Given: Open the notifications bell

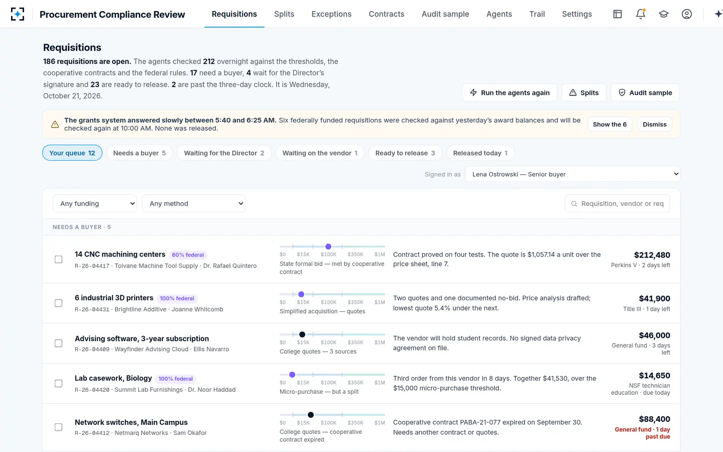Looking at the screenshot, I should (x=641, y=14).
